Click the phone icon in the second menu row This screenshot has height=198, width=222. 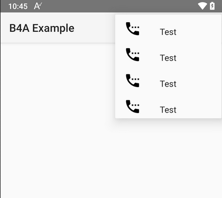coord(133,55)
